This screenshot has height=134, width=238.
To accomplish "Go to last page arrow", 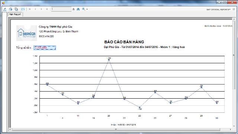I will (x=47, y=9).
